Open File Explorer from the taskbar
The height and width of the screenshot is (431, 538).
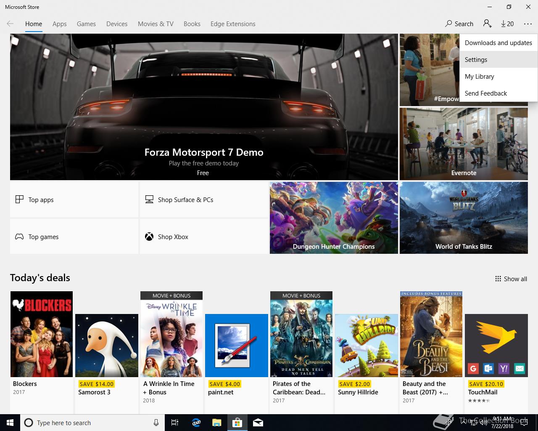[216, 423]
